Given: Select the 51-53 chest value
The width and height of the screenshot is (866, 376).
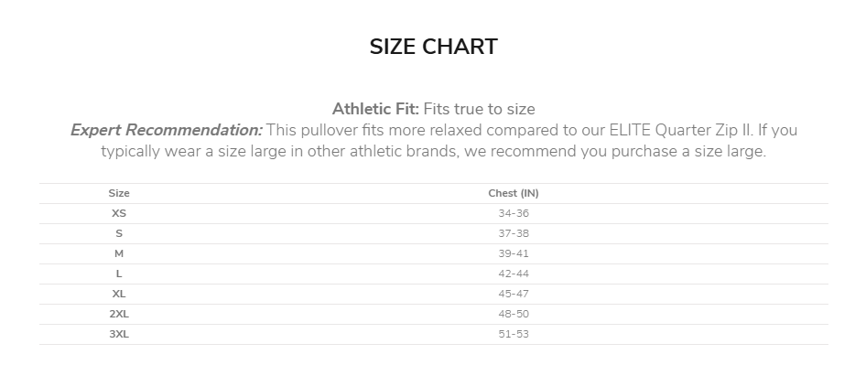Looking at the screenshot, I should [514, 334].
